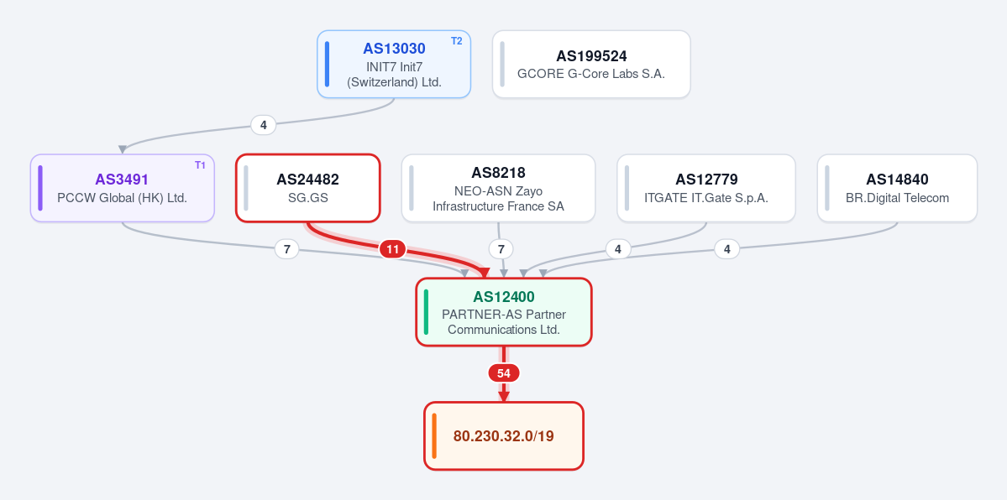Click the 4 label on AS14840 edge
The width and height of the screenshot is (1007, 500).
tap(727, 249)
